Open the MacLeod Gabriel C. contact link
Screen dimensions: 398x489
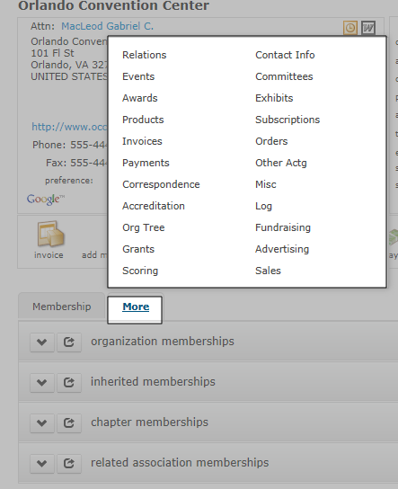(x=107, y=26)
